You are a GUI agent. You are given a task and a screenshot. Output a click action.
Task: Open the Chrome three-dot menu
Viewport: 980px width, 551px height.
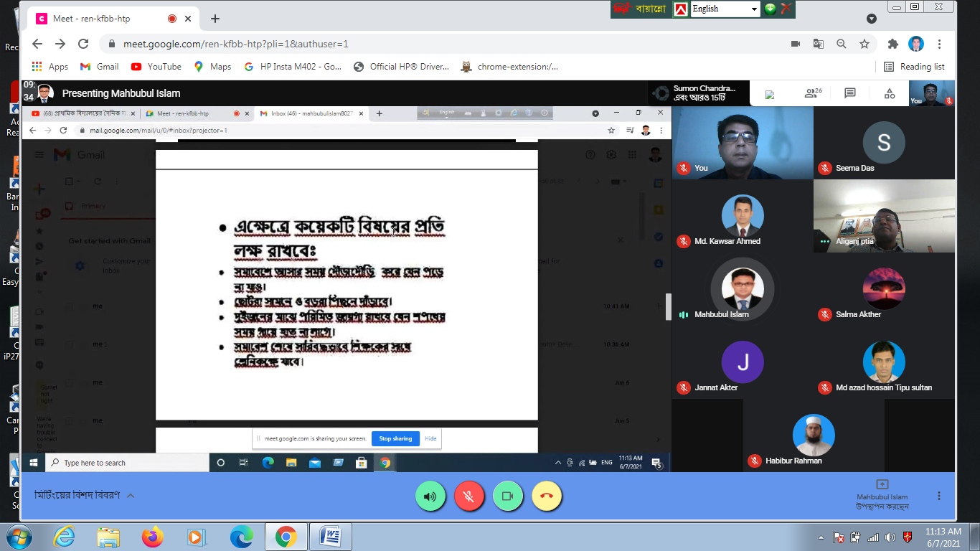tap(939, 44)
